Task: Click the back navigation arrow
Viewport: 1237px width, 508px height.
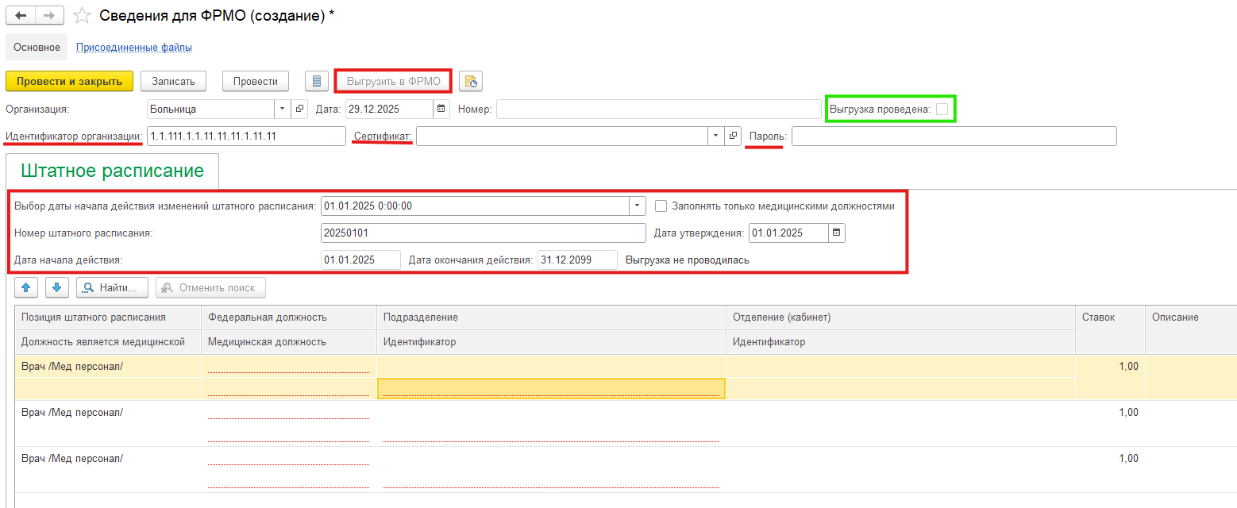Action: (21, 16)
